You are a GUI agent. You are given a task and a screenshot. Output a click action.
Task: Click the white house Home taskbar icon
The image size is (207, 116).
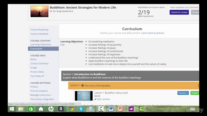click(41, 109)
